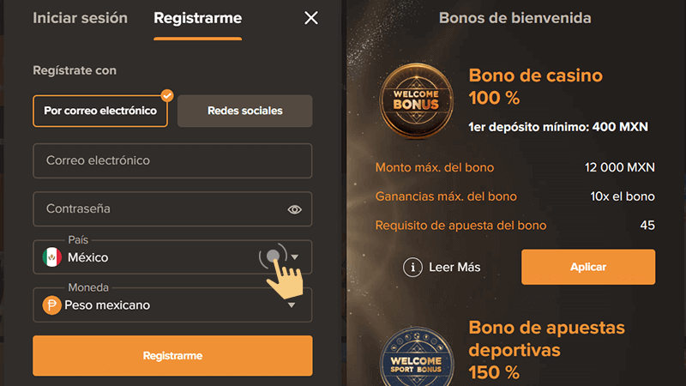Click the Welcome Sport Bonus coin icon
Viewport: 686px width, 386px height.
(x=416, y=356)
